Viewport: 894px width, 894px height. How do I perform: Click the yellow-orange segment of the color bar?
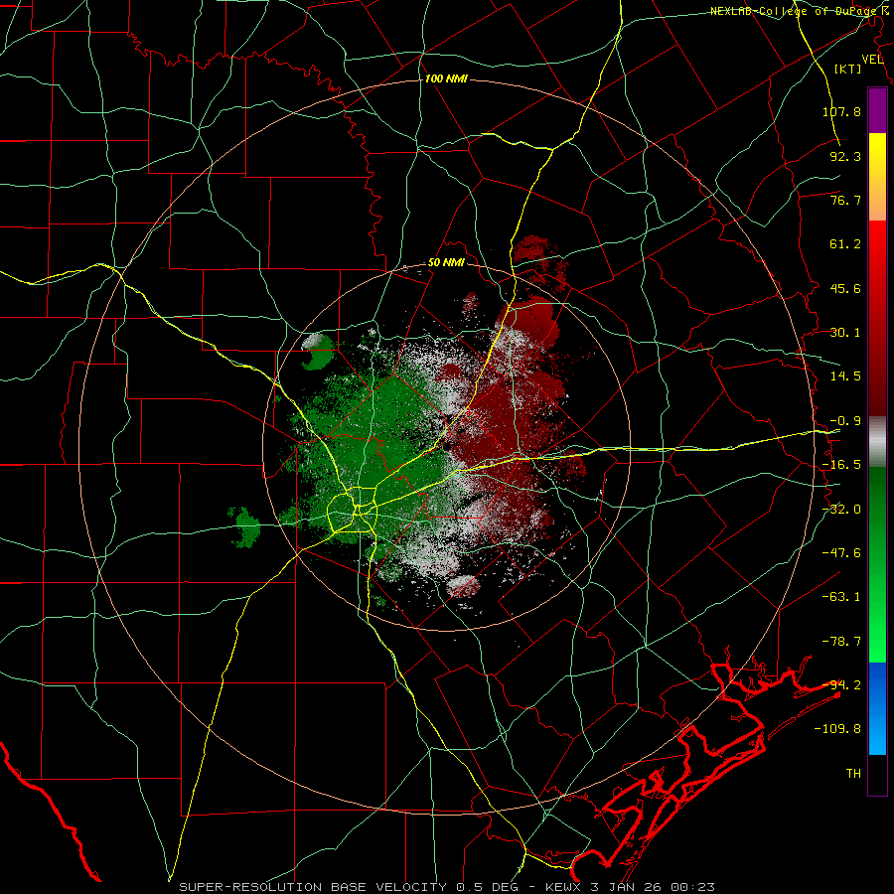pos(877,177)
